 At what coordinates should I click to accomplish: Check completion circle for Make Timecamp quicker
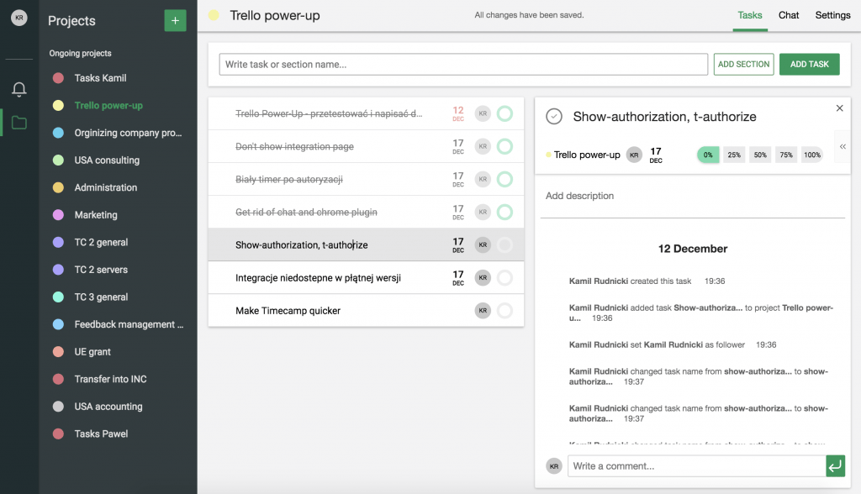tap(504, 311)
